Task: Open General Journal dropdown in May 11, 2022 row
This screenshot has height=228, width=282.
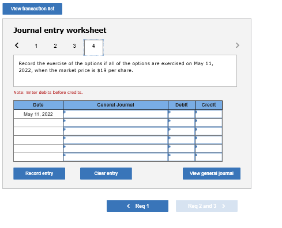Action: [x=115, y=114]
